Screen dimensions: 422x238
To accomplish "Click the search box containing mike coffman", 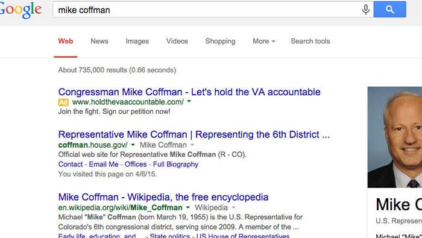I will tap(207, 10).
